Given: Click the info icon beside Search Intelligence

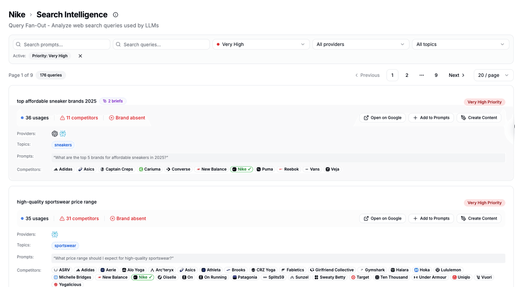Looking at the screenshot, I should tap(115, 15).
